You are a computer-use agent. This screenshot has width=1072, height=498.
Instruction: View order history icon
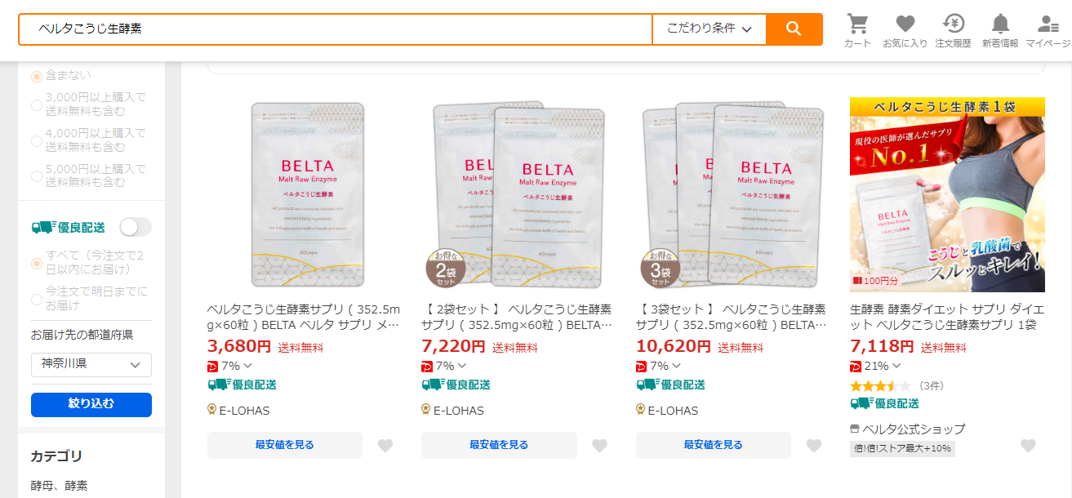(953, 24)
